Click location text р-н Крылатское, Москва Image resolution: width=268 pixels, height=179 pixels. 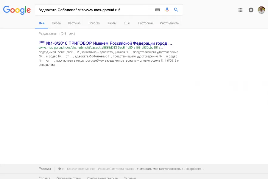coord(78,169)
